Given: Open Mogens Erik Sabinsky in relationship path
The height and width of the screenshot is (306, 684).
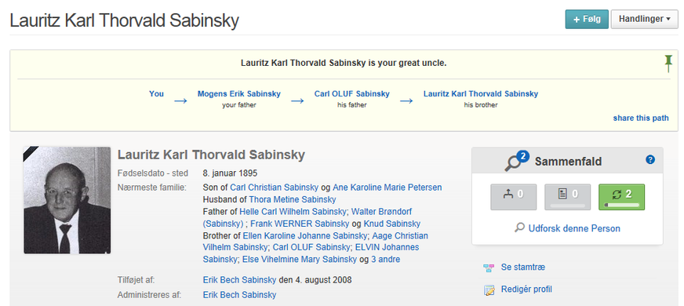Looking at the screenshot, I should pos(239,94).
